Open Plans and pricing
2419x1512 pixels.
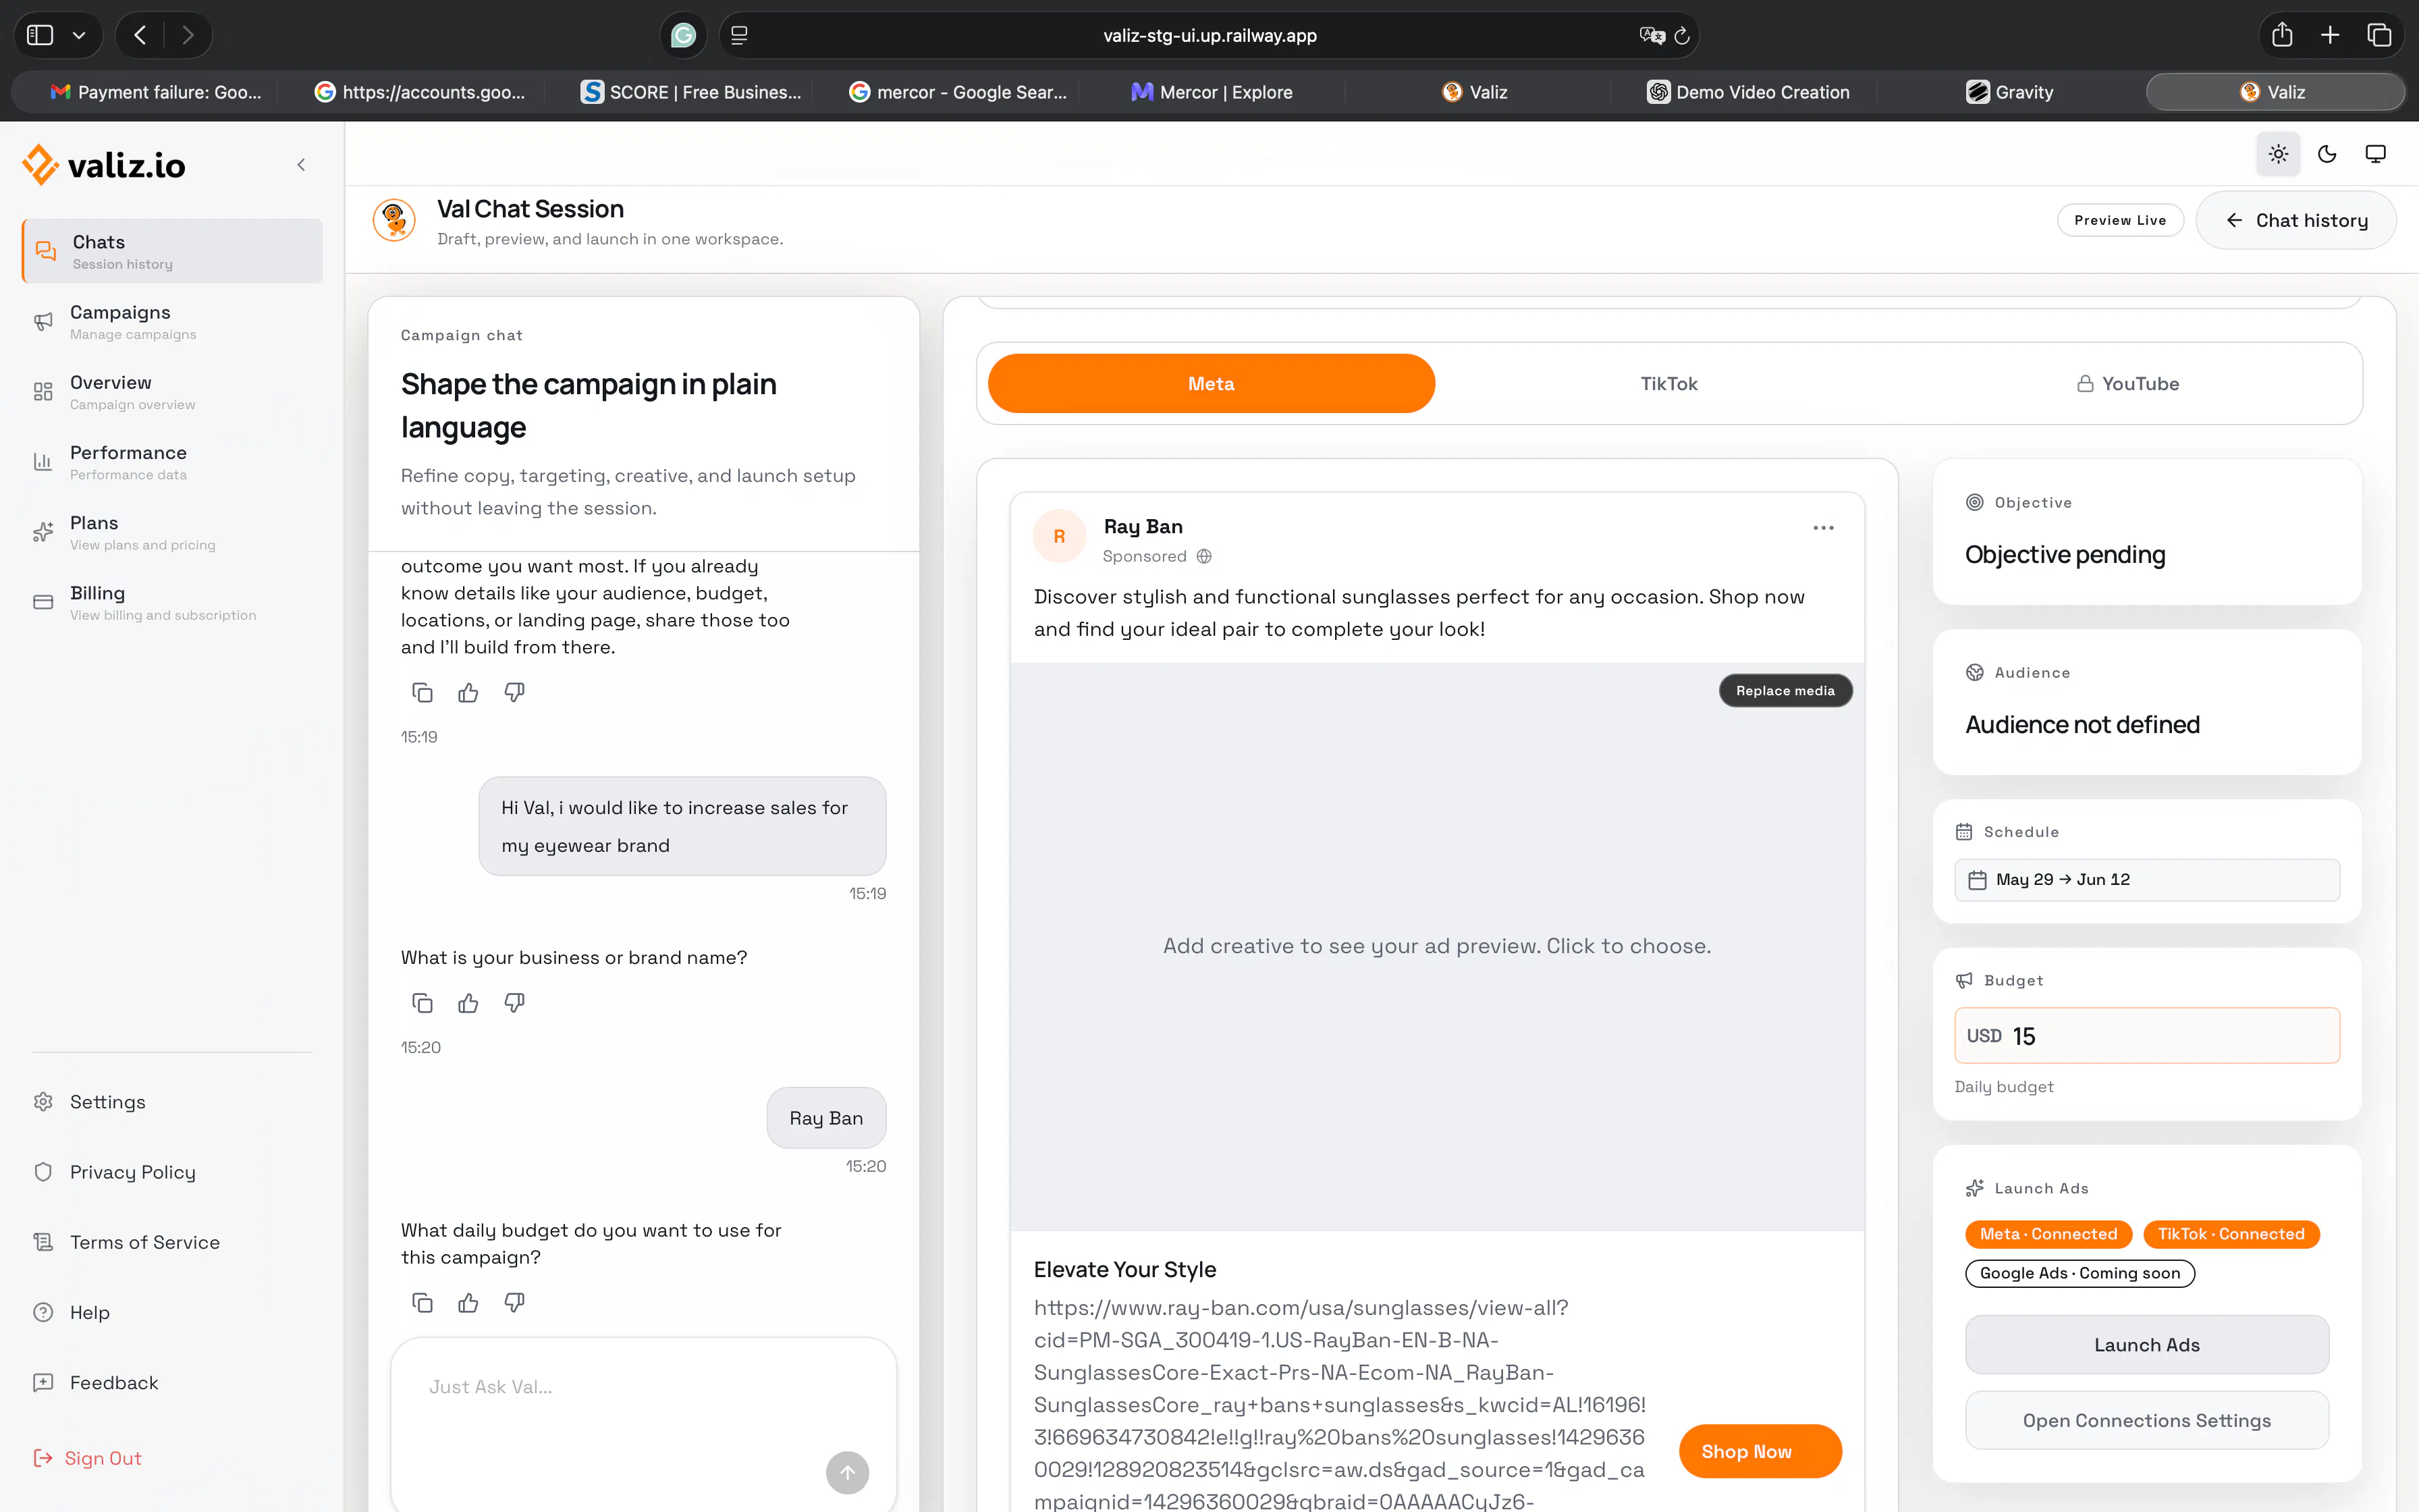[172, 531]
